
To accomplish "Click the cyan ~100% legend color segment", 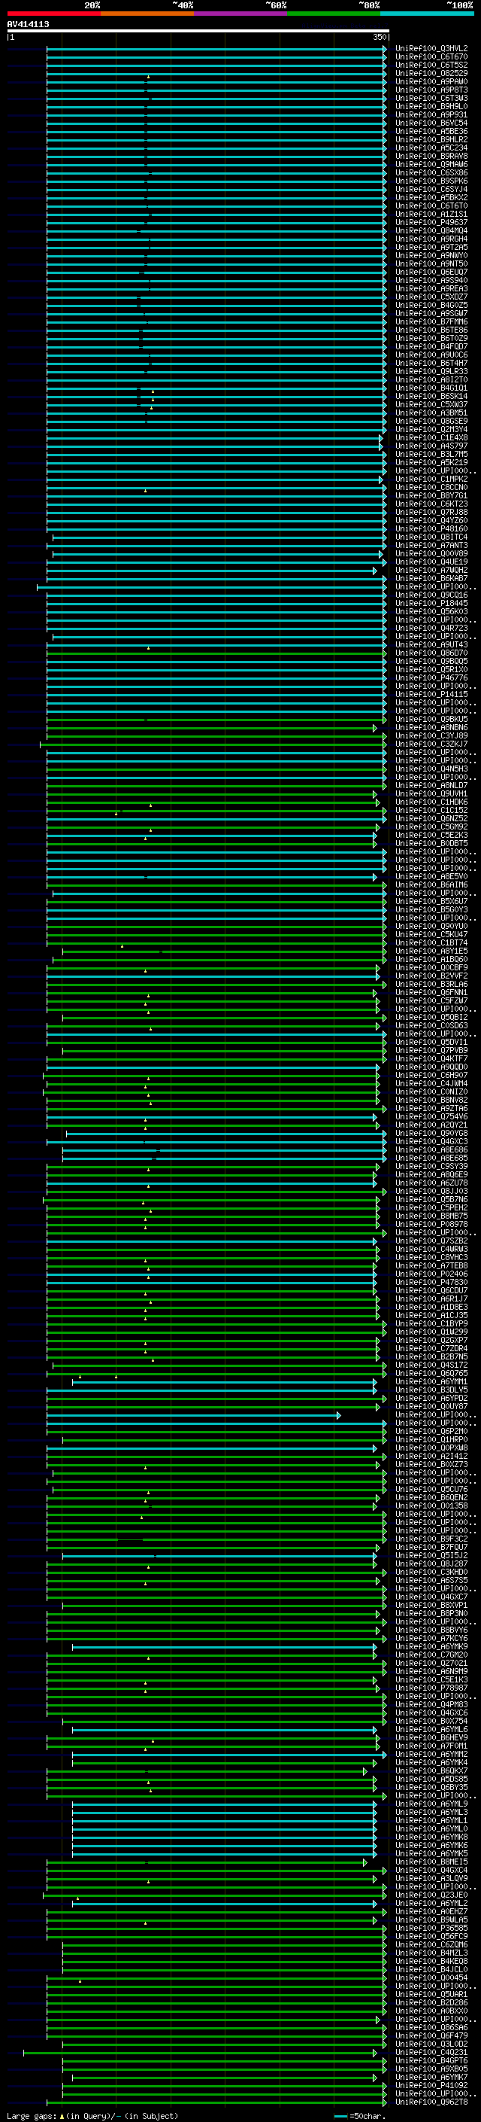I will [428, 14].
